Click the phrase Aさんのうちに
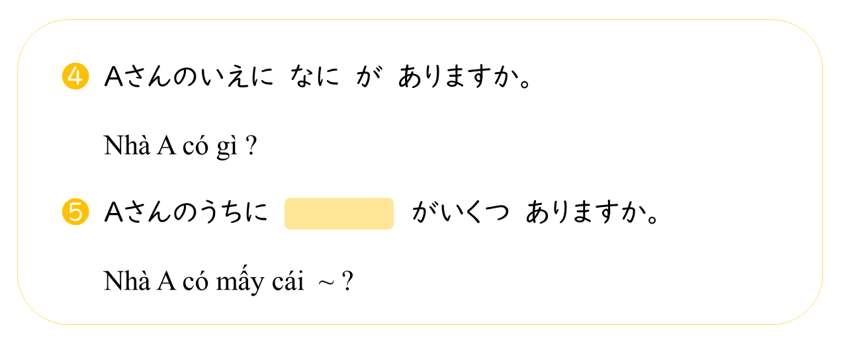 (187, 212)
